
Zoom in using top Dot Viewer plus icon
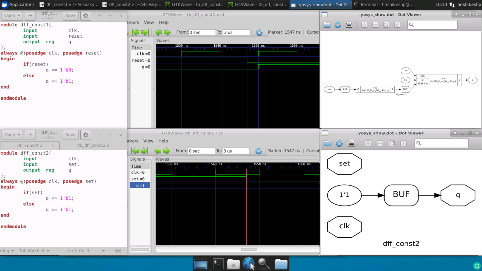364,25
